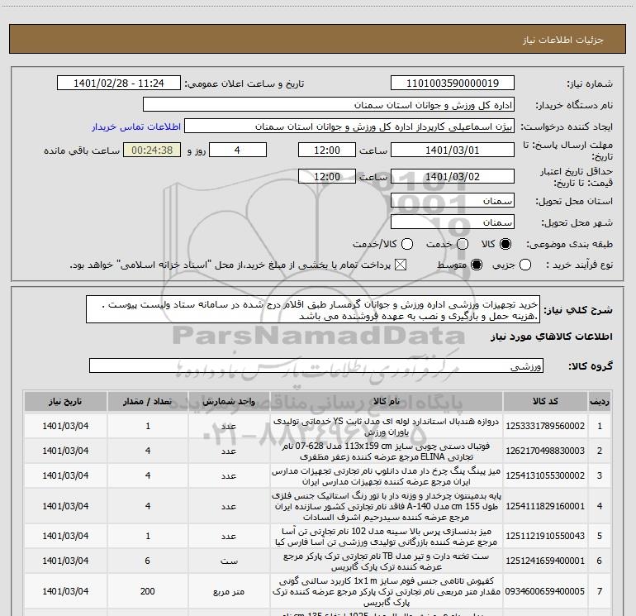Click the buyer organization name field
Image resolution: width=636 pixels, height=616 pixels.
[x=329, y=105]
